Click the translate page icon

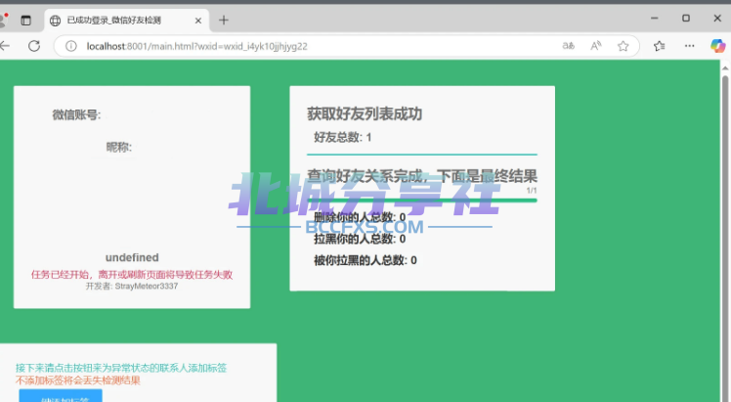click(x=569, y=46)
